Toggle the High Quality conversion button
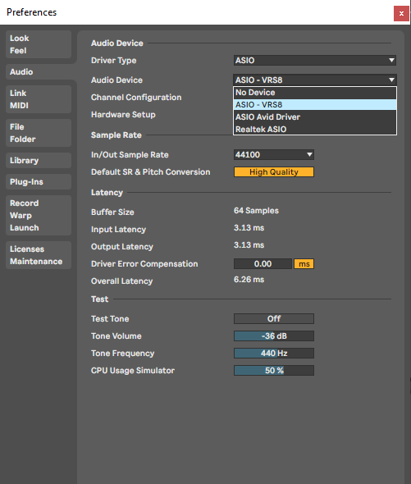The width and height of the screenshot is (411, 484). [273, 172]
